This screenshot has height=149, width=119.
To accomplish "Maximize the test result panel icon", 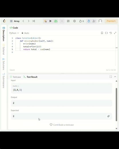I will (x=111, y=77).
